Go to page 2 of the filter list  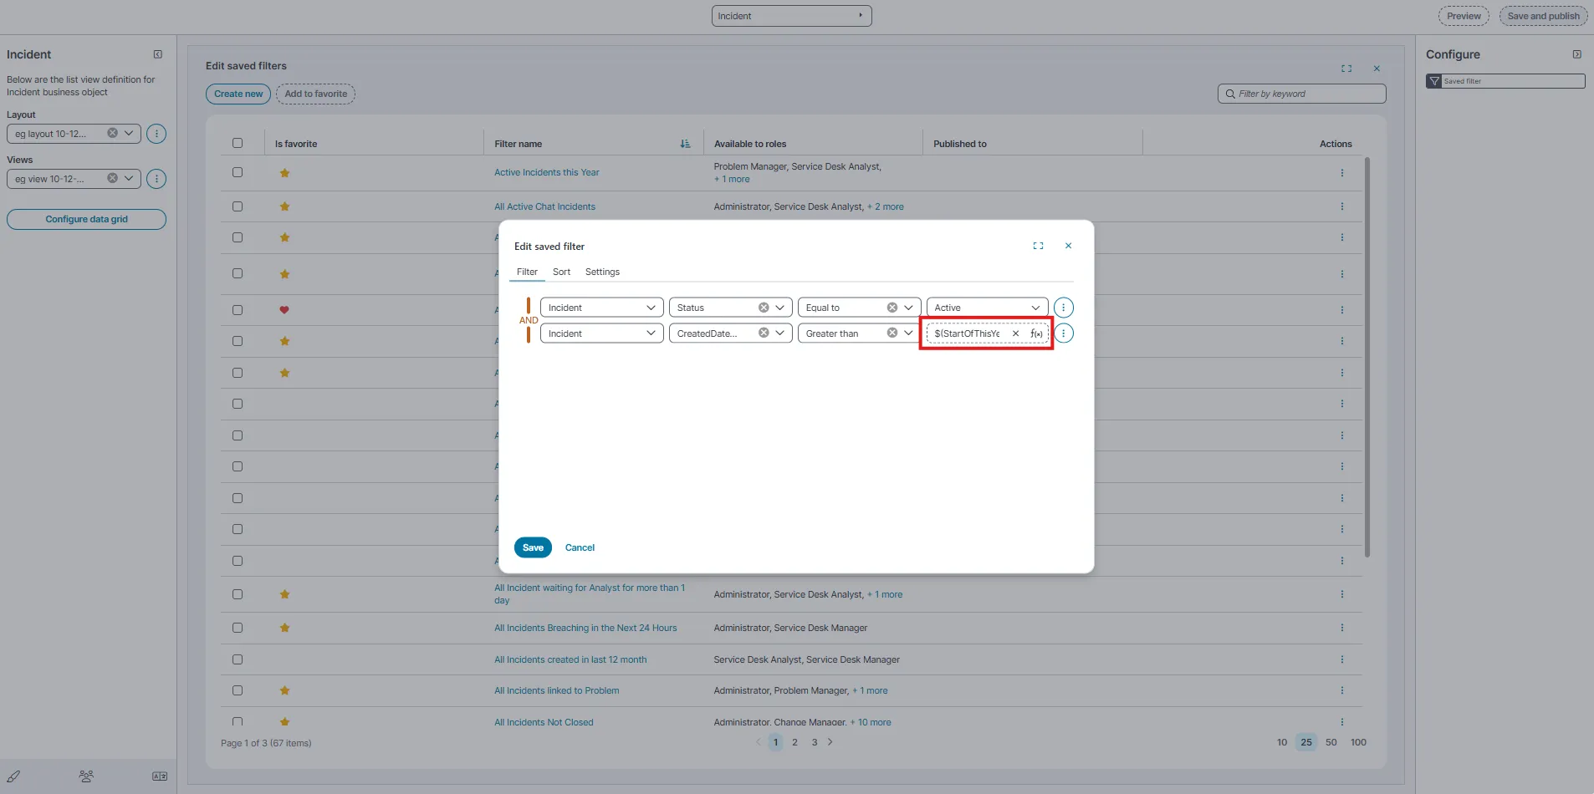click(794, 742)
